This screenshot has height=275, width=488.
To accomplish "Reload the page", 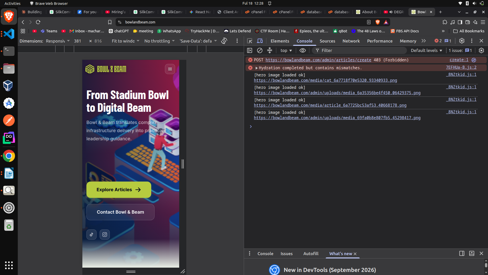I will (x=38, y=22).
